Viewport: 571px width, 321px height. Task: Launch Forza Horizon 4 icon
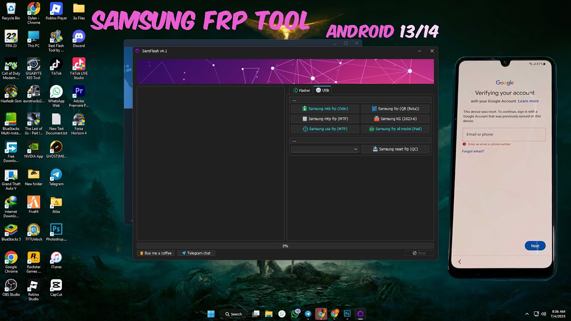(x=79, y=124)
